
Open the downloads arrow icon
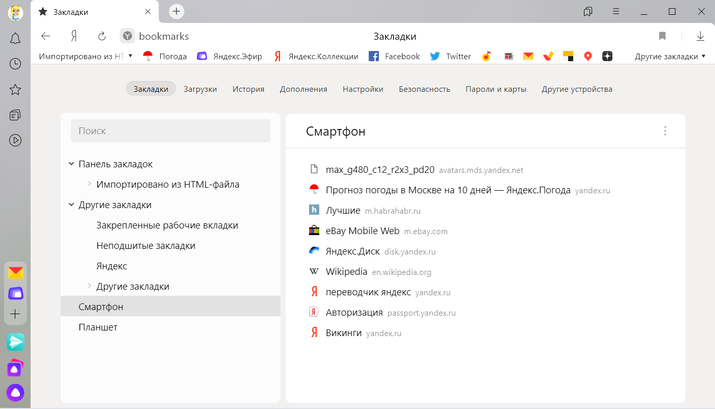[700, 36]
